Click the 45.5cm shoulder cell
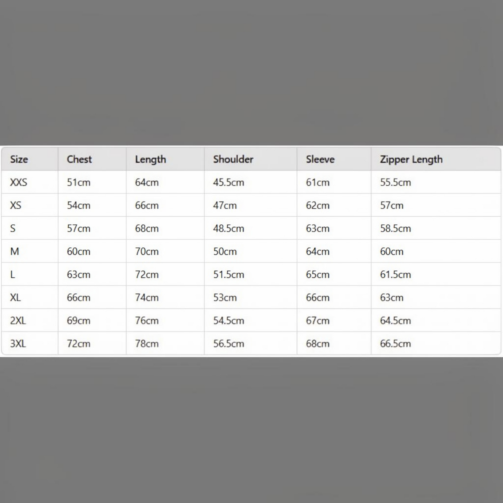 pyautogui.click(x=228, y=182)
